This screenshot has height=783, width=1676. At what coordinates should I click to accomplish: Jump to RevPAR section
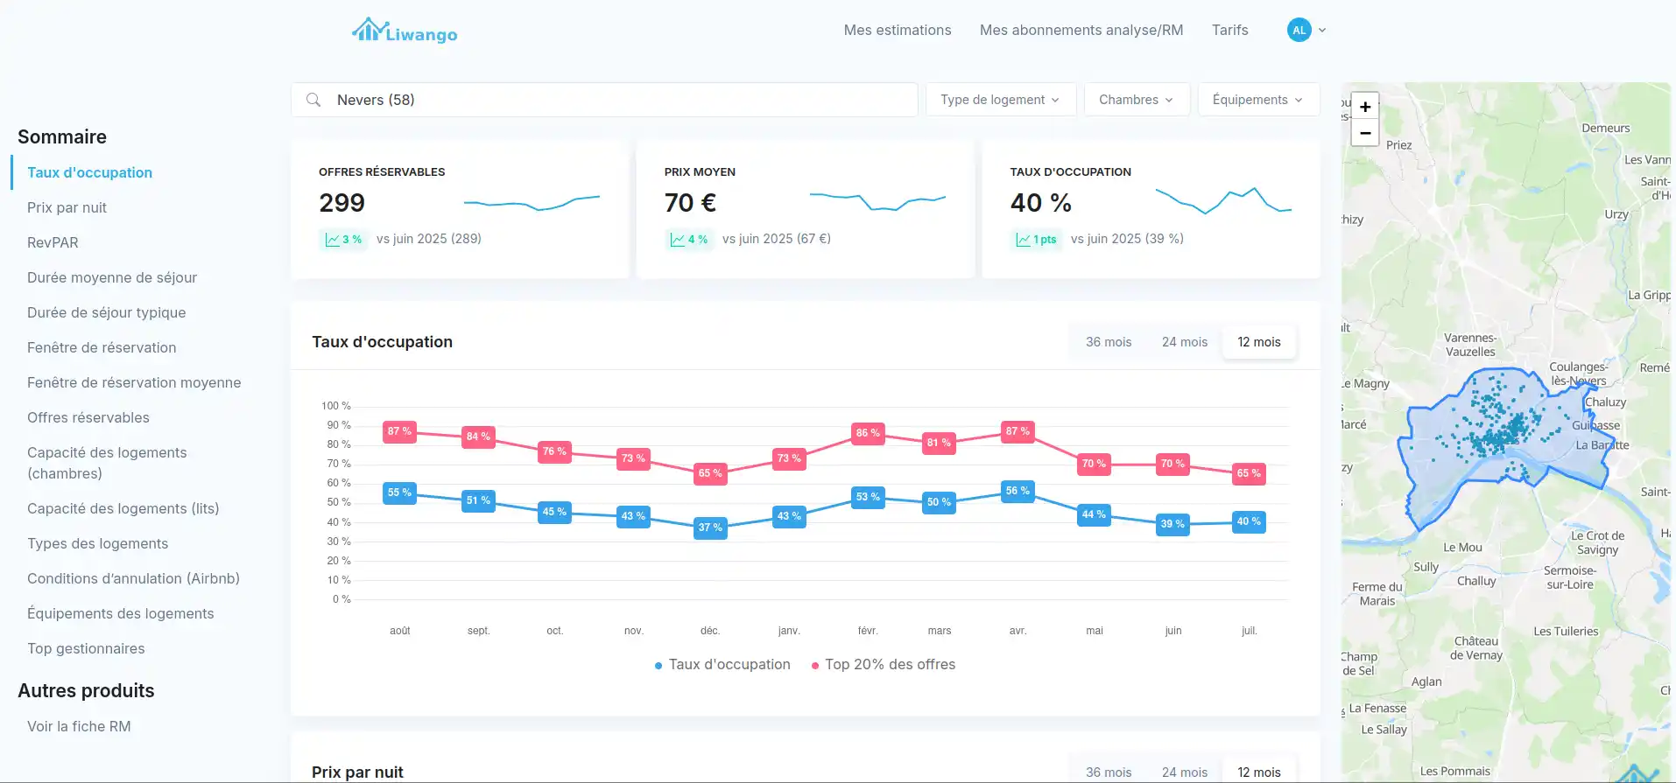[53, 242]
